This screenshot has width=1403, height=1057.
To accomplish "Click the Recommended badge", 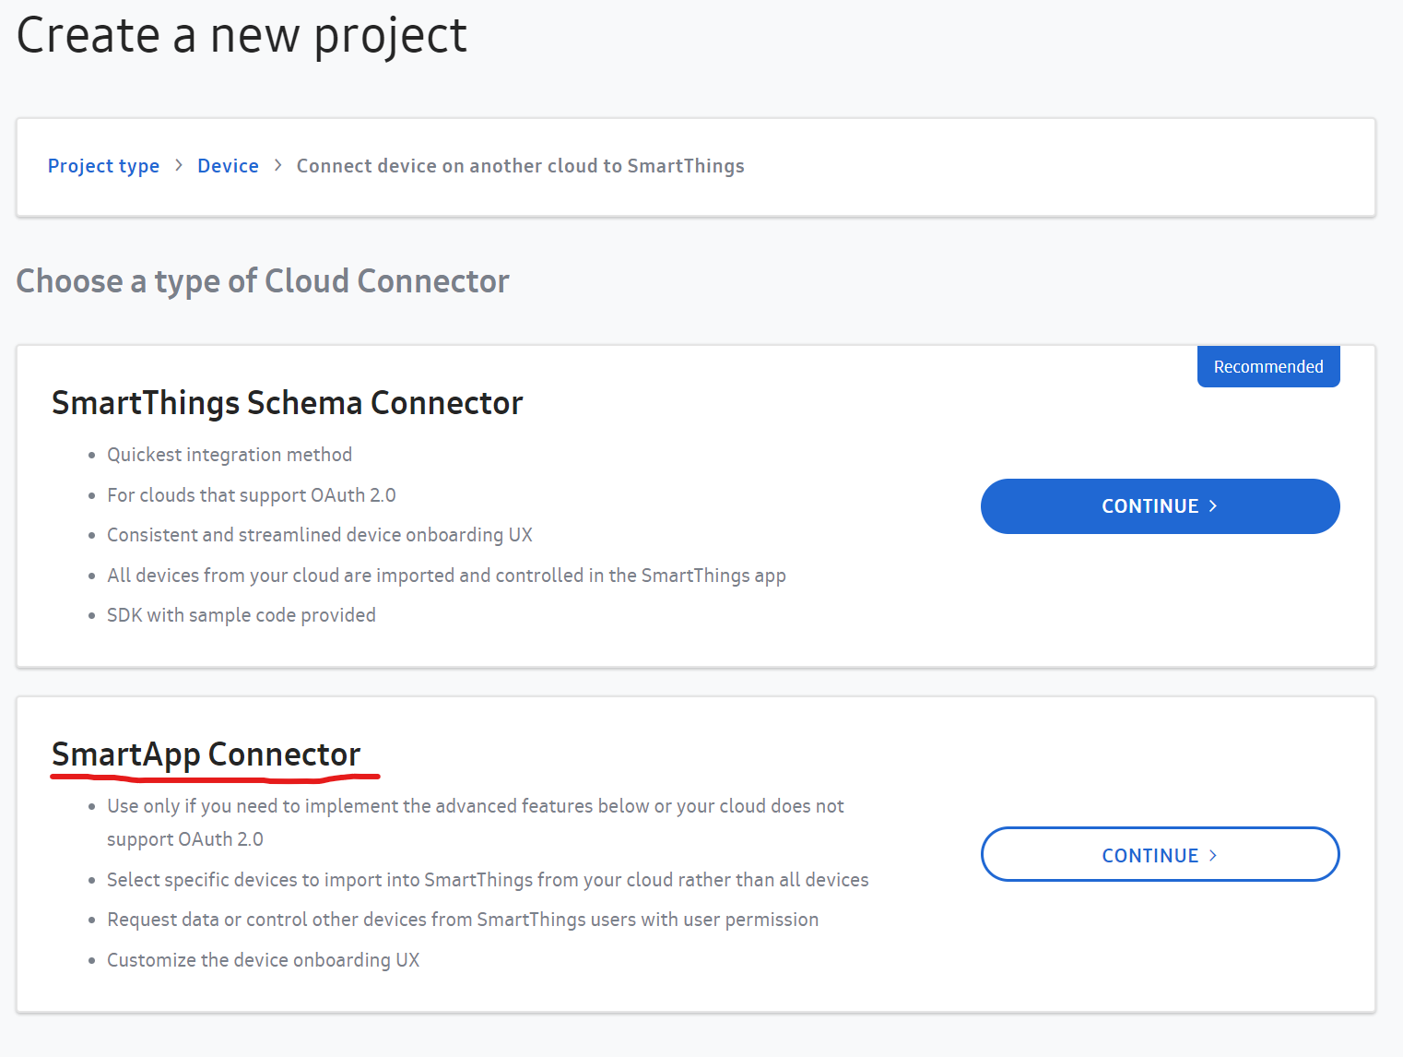I will point(1268,366).
